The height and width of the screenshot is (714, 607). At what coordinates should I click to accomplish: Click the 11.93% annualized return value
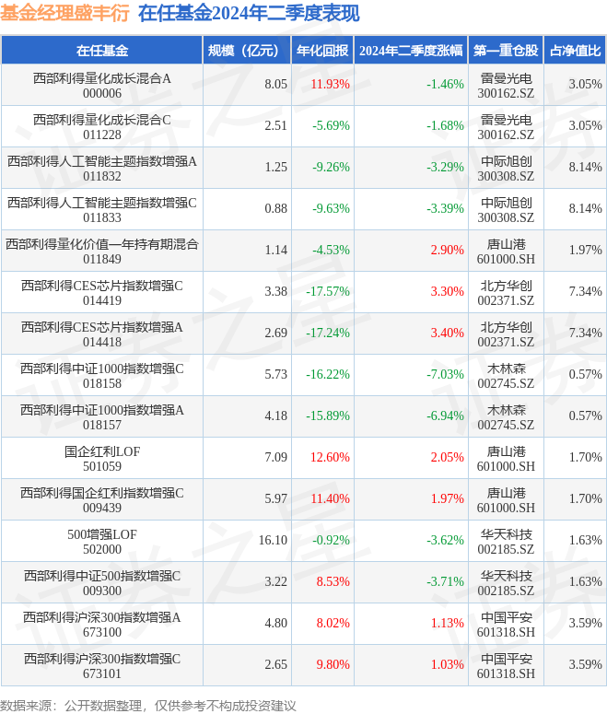pyautogui.click(x=330, y=84)
